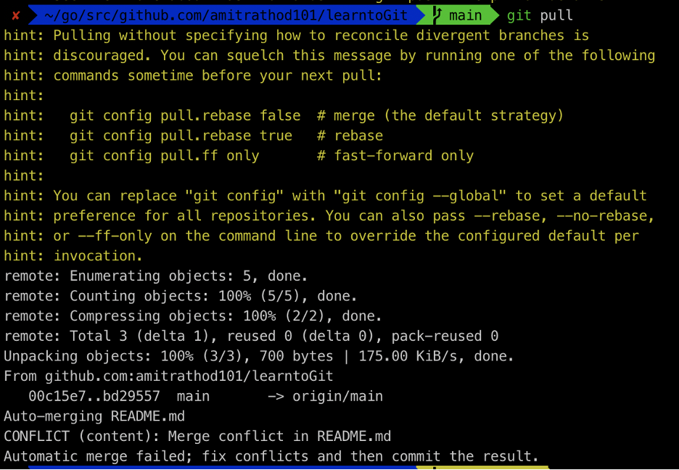Click the git branch symbol icon
This screenshot has height=470, width=679.
(x=437, y=15)
